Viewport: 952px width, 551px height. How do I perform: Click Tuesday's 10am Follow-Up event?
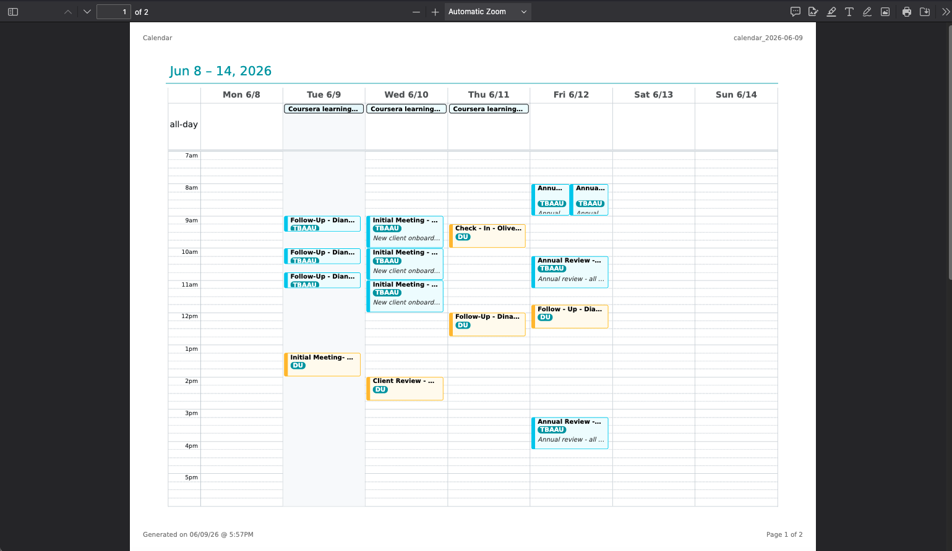322,256
